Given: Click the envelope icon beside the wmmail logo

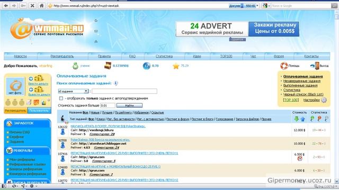Looking at the screenshot, I should coord(96,31).
